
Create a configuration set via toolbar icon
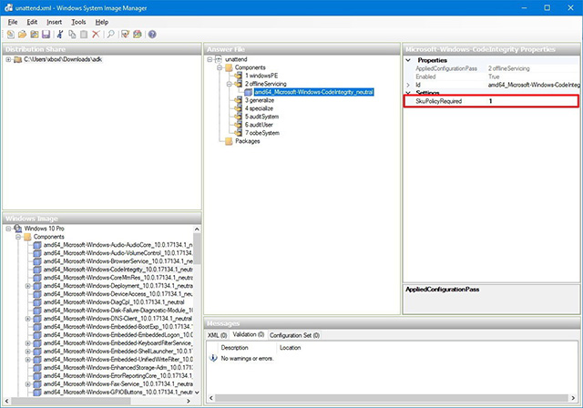(138, 35)
